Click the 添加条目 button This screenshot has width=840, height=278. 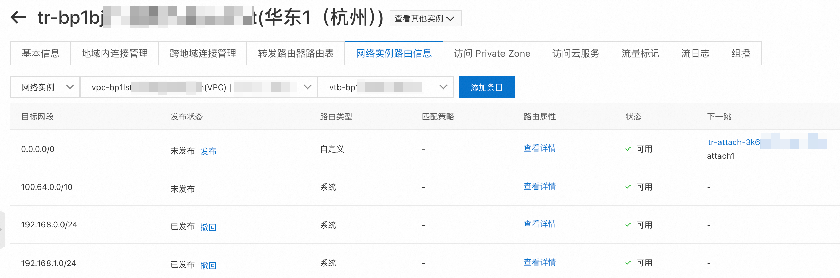point(486,87)
